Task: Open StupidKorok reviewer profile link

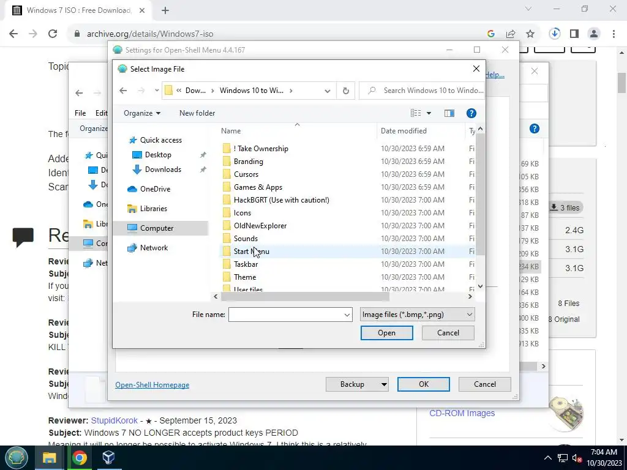Action: point(115,420)
